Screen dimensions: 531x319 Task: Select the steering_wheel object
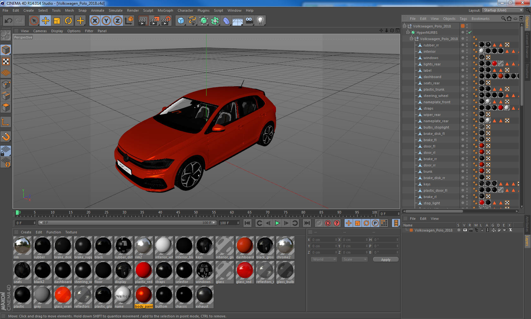[x=436, y=96]
